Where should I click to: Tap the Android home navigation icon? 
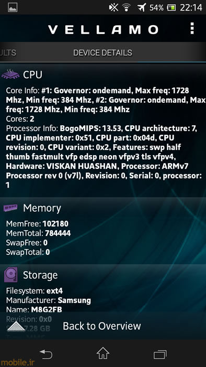[103, 353]
